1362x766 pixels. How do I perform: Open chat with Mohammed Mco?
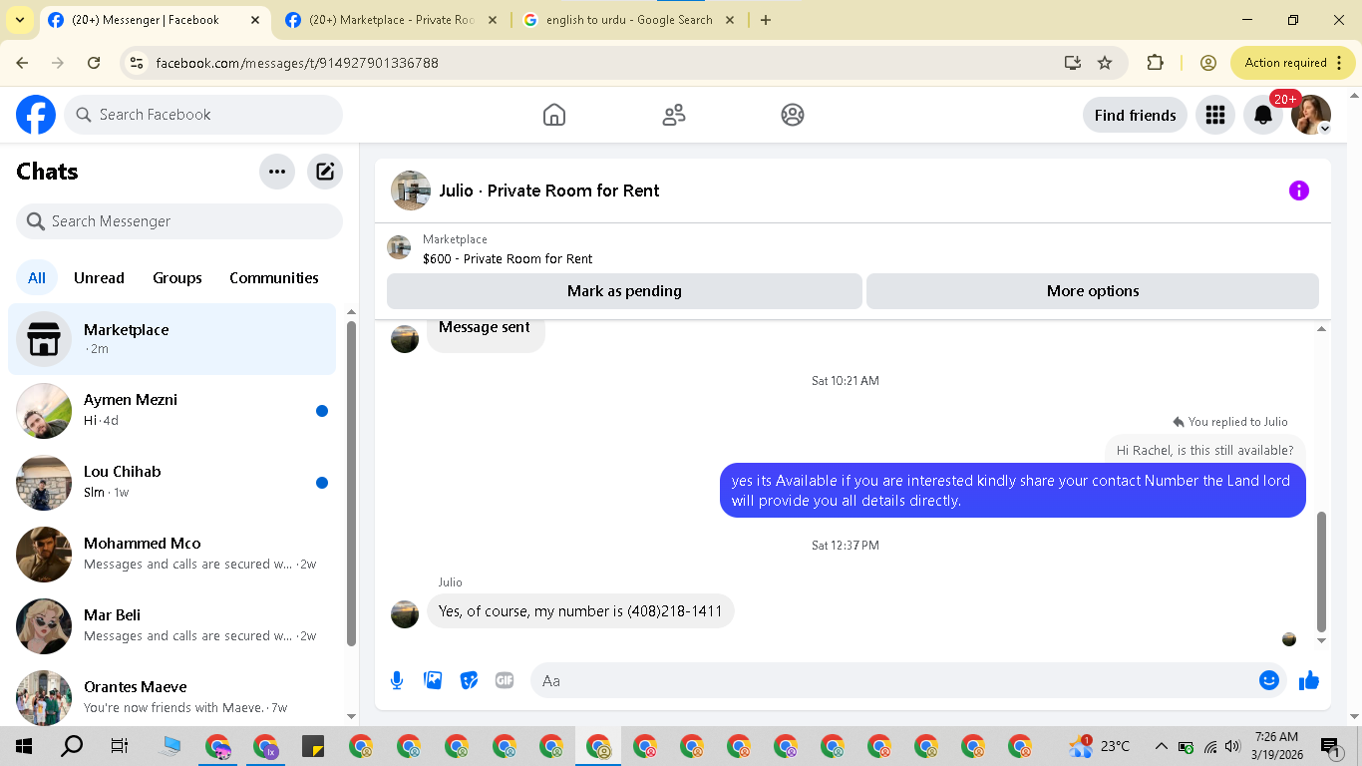point(172,555)
